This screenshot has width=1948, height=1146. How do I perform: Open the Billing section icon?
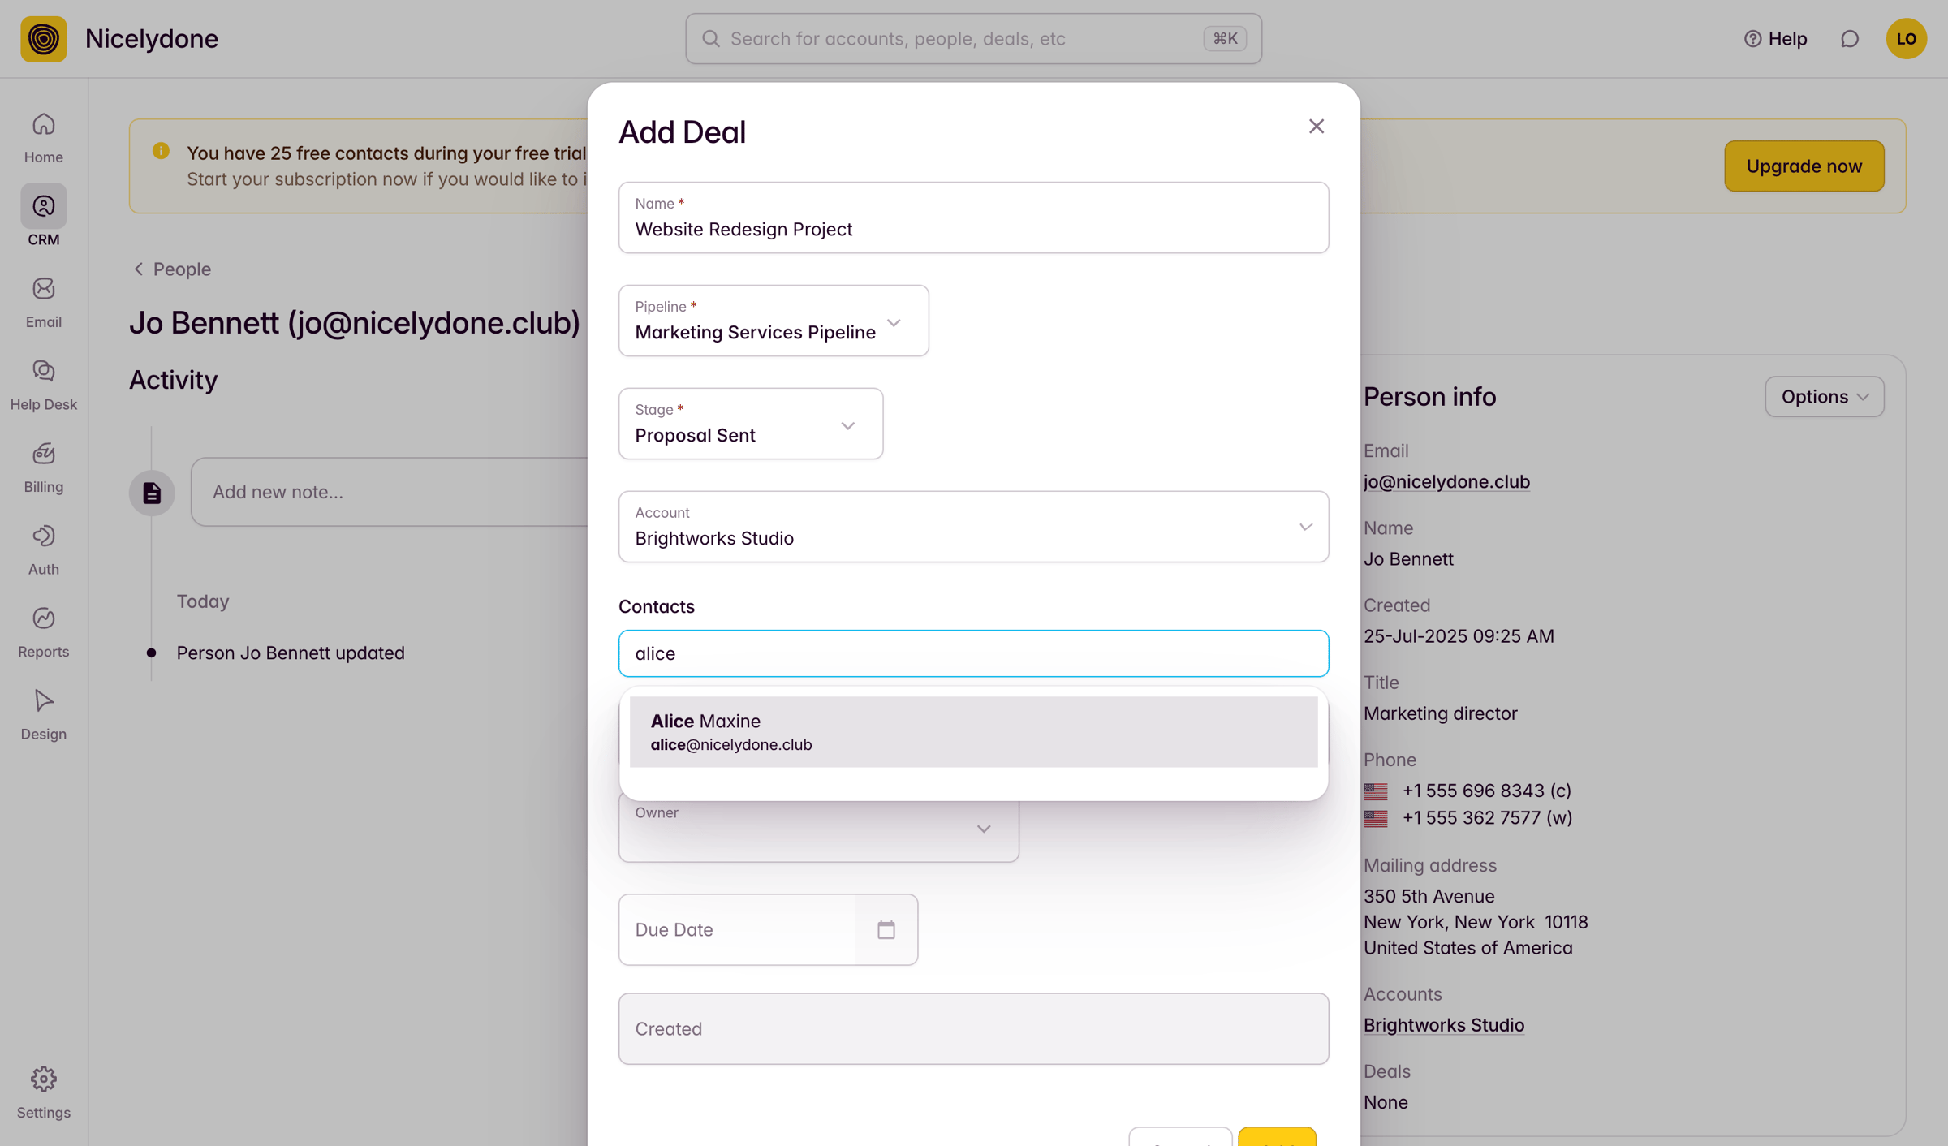pyautogui.click(x=43, y=455)
